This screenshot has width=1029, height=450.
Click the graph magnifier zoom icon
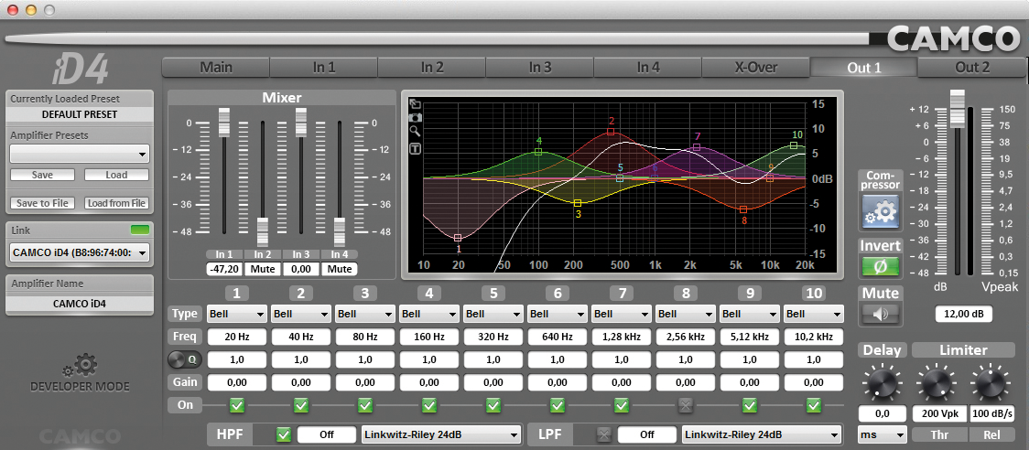[x=415, y=131]
